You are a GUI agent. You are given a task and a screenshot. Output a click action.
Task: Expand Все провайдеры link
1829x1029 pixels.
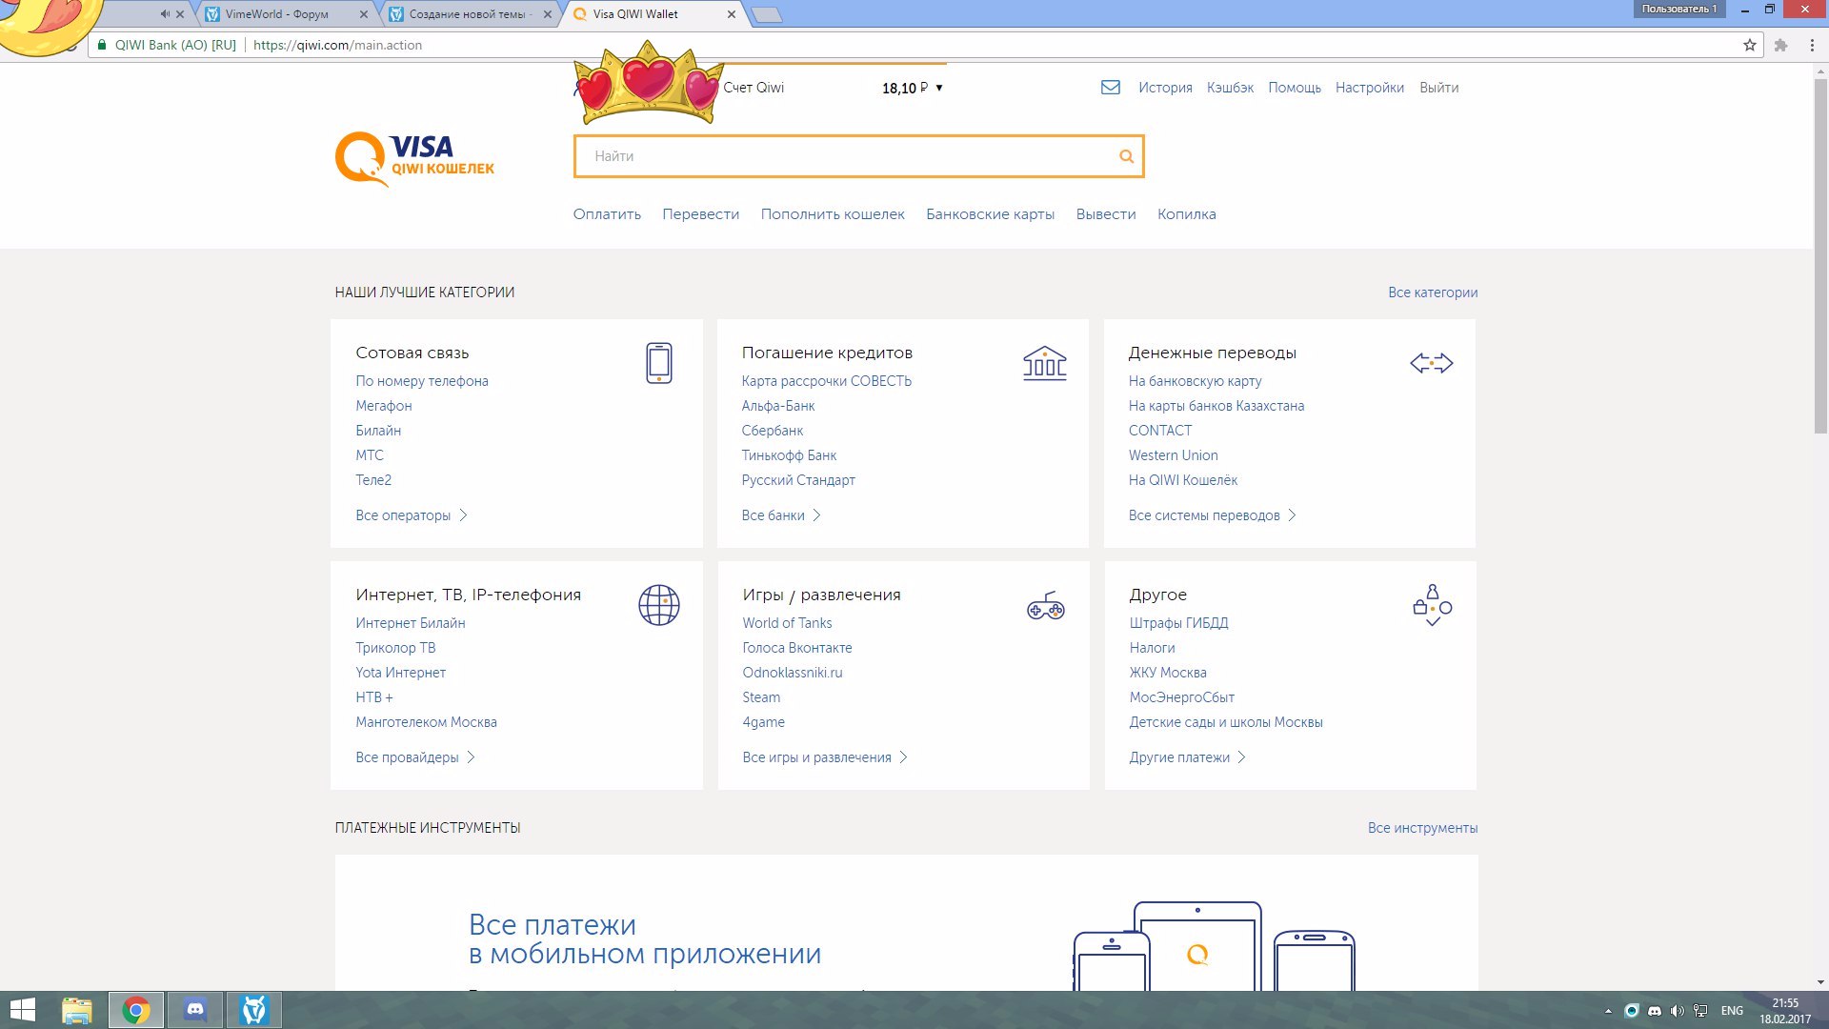point(415,757)
